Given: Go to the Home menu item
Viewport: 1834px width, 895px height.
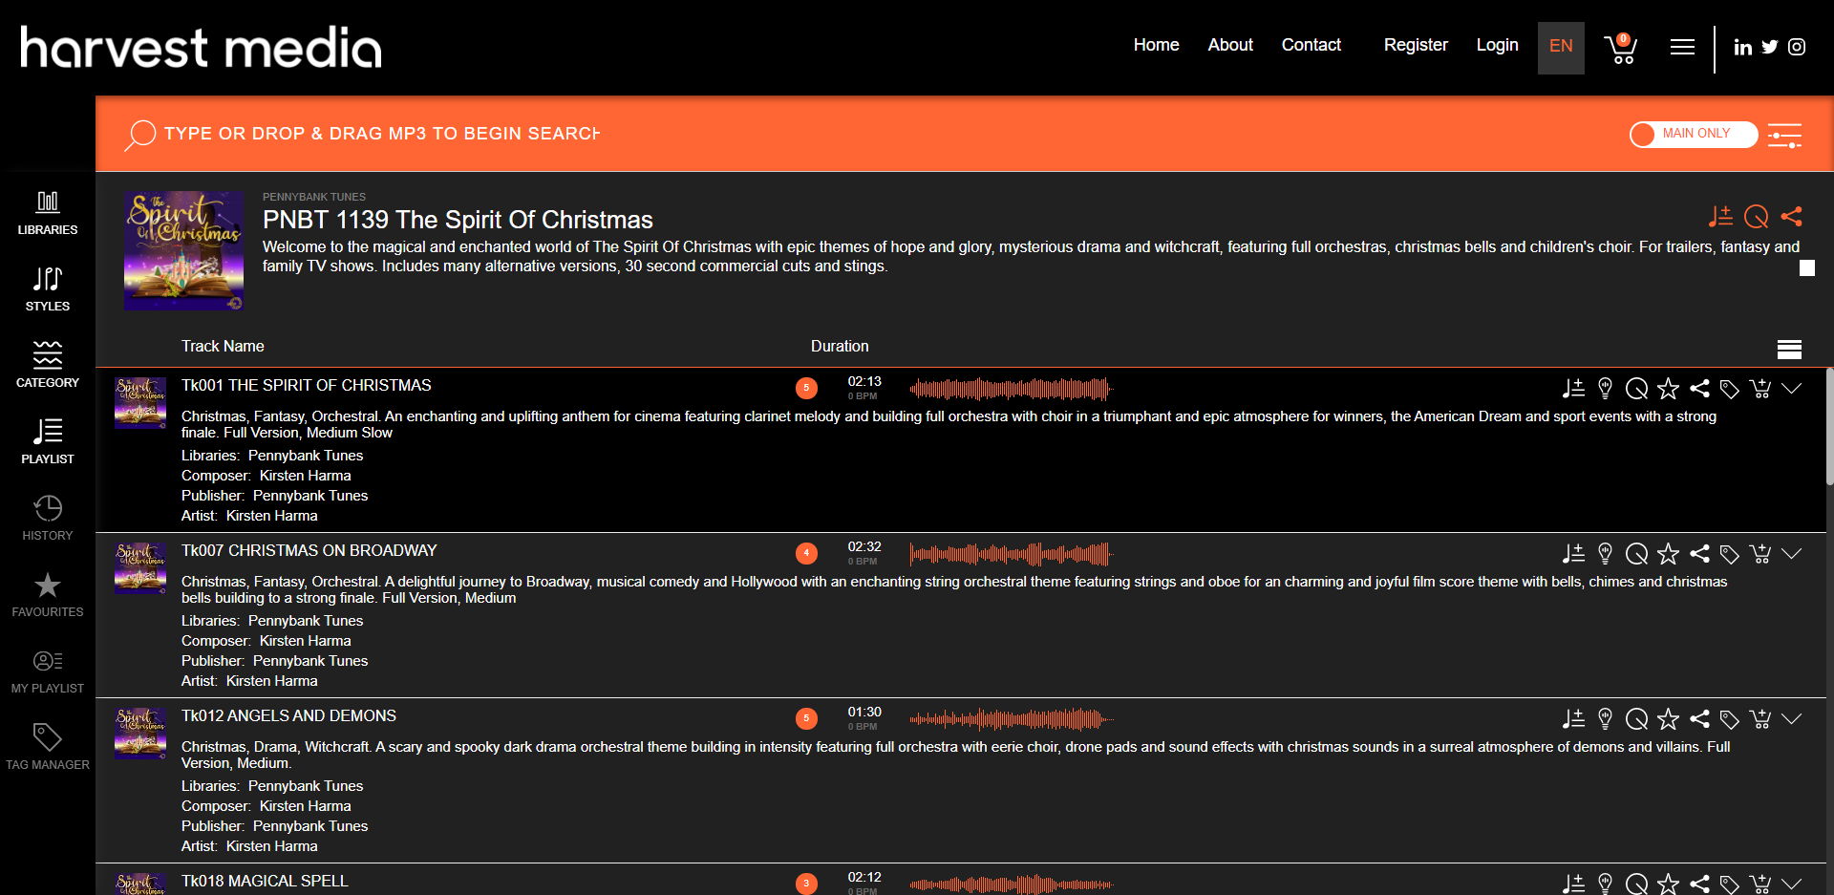Looking at the screenshot, I should [1156, 45].
